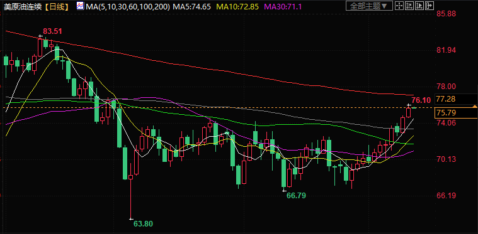Click the 66.79 low price label

(x=297, y=196)
